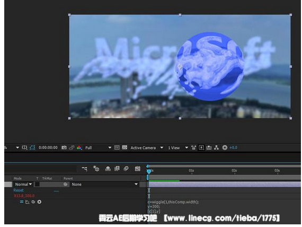Viewport: 302px width, 227px height.
Task: Click the 01s mark on time ruler
Action: pos(191,170)
